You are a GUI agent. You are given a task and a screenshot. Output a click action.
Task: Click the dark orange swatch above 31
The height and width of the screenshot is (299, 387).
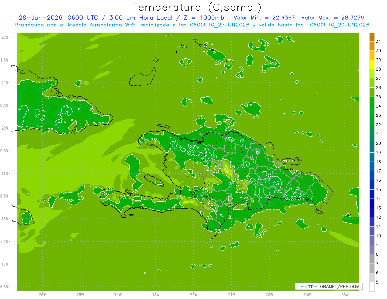372,37
